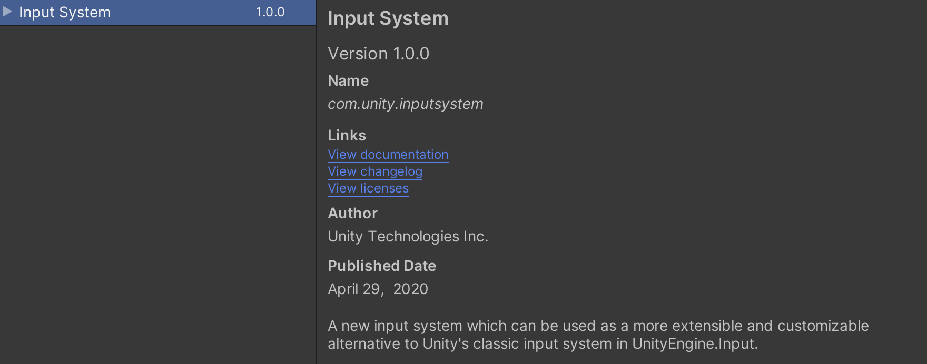Click the Unity Technologies Inc. author text
Screen dimensions: 927x364
pos(408,237)
